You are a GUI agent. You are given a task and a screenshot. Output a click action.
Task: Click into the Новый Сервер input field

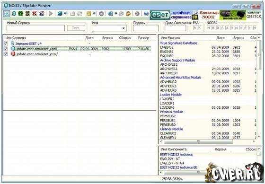pos(35,28)
